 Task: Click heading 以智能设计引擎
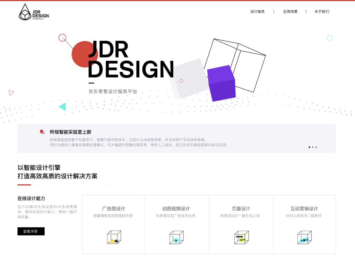(39, 167)
